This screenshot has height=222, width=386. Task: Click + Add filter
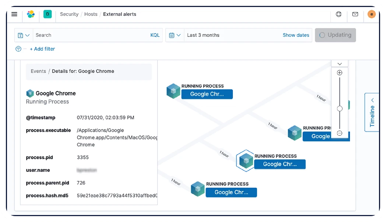coord(42,49)
